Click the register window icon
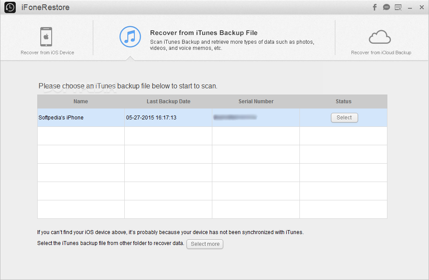429x280 pixels. 398,7
